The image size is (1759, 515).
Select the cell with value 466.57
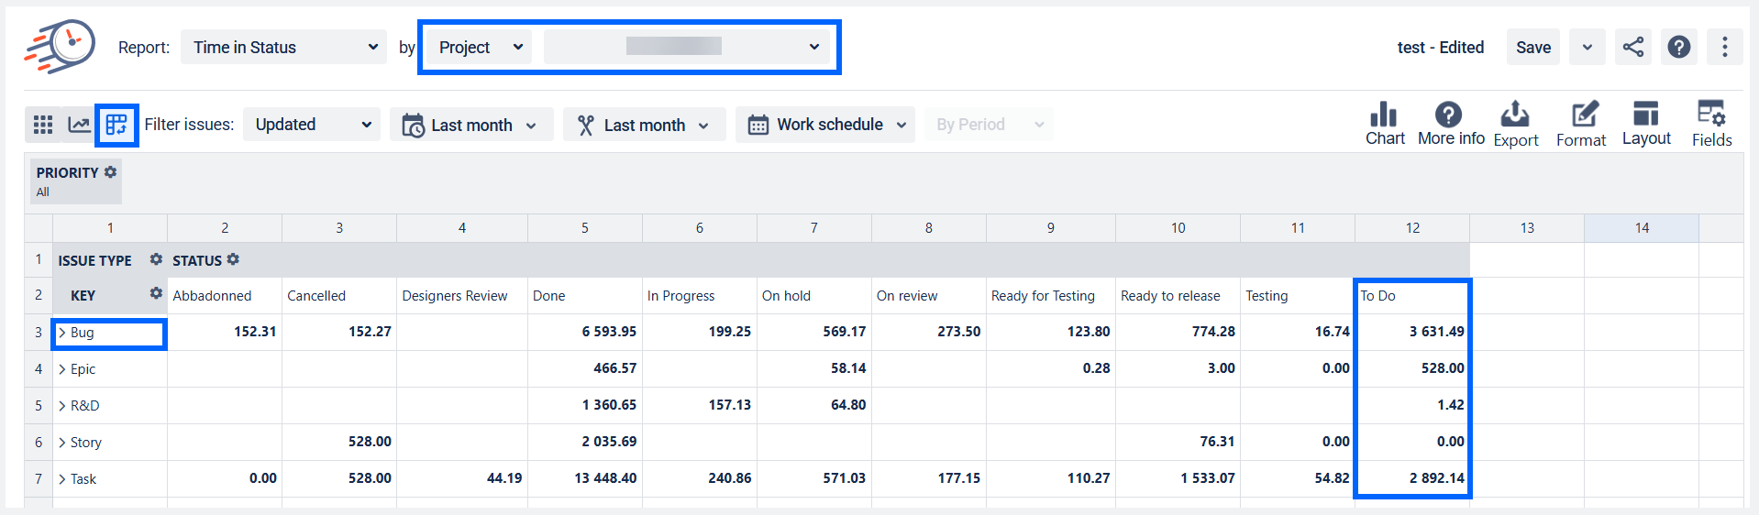tap(585, 368)
